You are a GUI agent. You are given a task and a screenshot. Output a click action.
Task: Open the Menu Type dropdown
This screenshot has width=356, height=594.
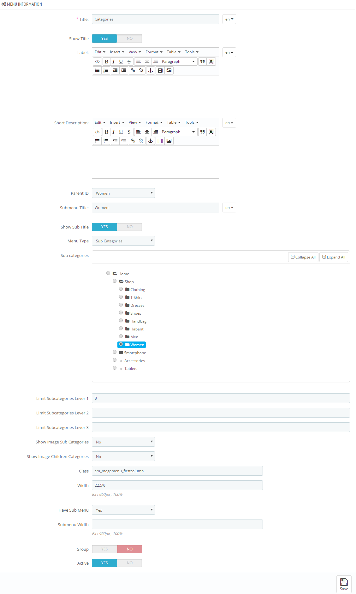click(123, 241)
